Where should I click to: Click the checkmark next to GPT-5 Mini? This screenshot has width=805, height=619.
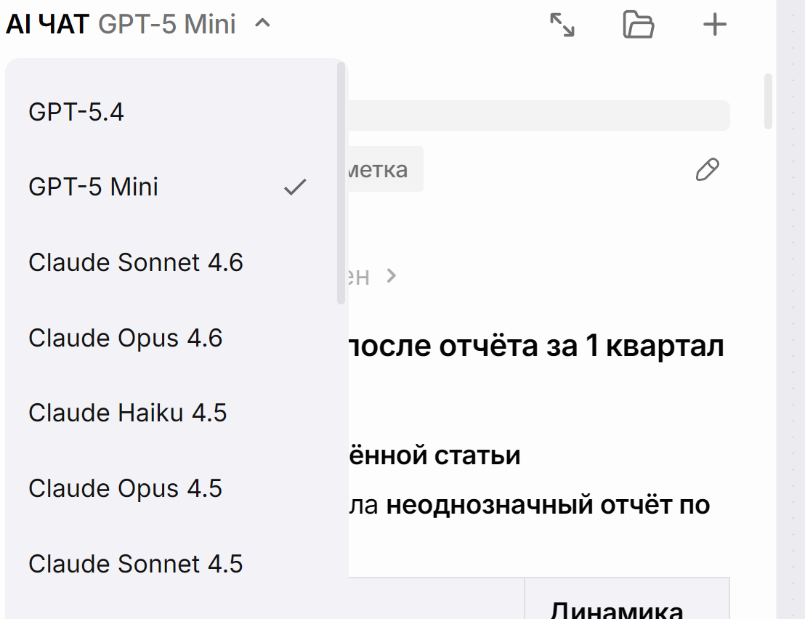pyautogui.click(x=295, y=187)
